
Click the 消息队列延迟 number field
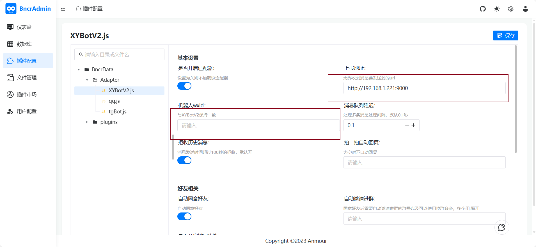[x=381, y=125]
